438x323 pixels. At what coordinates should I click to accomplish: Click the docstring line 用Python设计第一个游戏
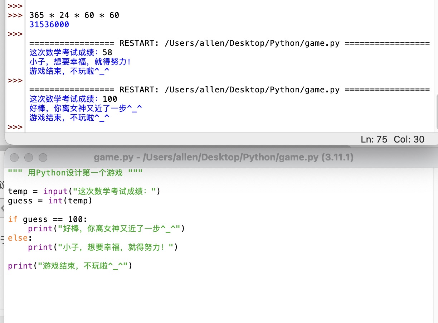[76, 173]
